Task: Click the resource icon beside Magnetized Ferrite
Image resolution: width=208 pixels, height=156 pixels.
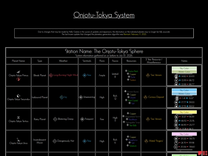Action: [123, 116]
